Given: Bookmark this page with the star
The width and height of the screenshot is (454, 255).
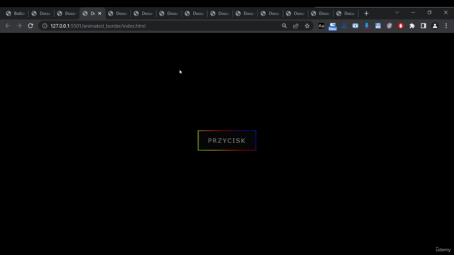Looking at the screenshot, I should (307, 25).
